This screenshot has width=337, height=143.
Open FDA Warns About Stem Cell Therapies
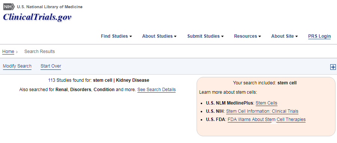point(267,119)
